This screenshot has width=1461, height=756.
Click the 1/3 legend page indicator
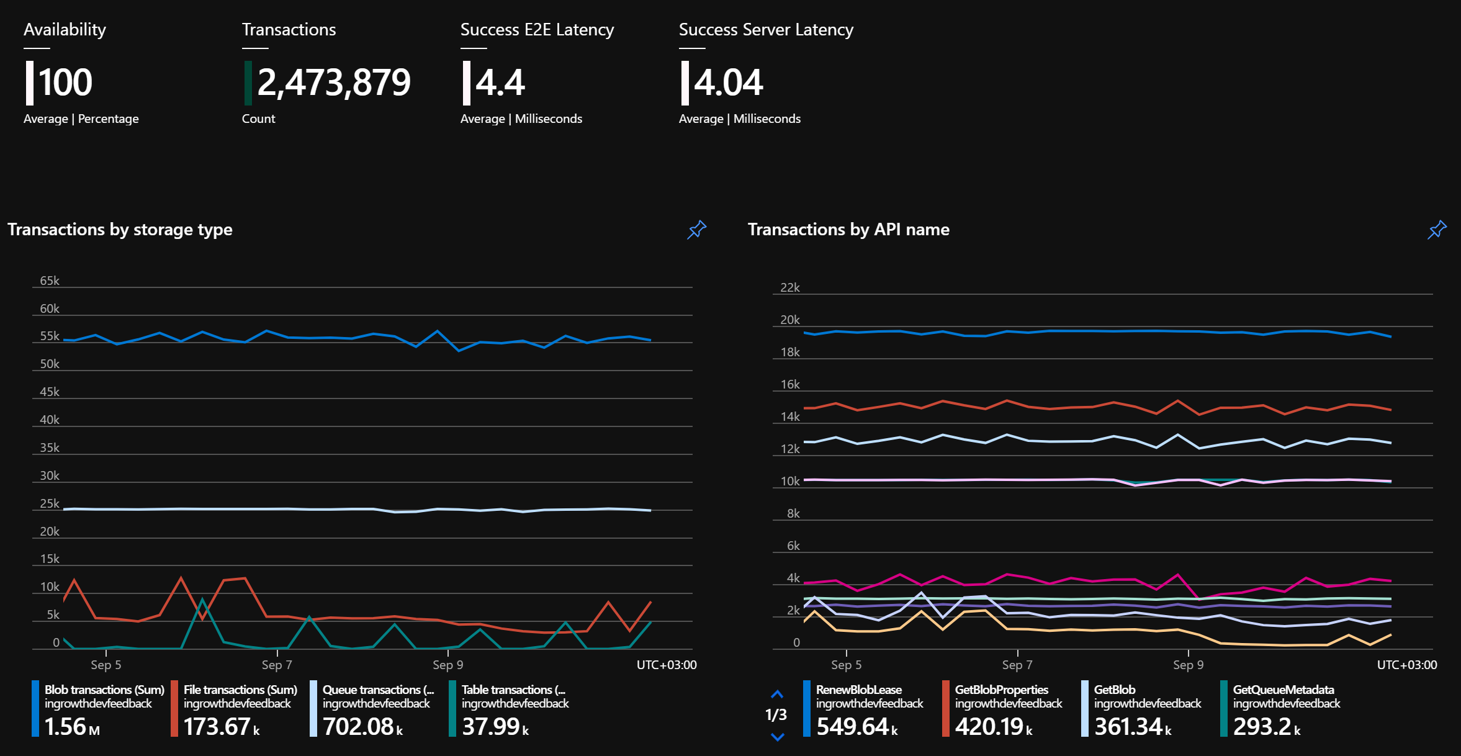click(x=776, y=715)
